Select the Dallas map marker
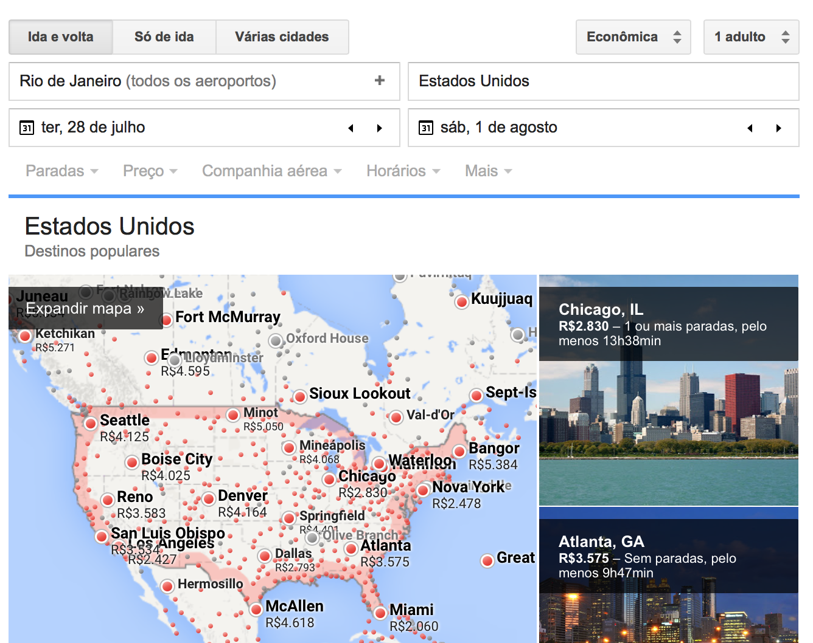This screenshot has width=813, height=643. point(265,556)
